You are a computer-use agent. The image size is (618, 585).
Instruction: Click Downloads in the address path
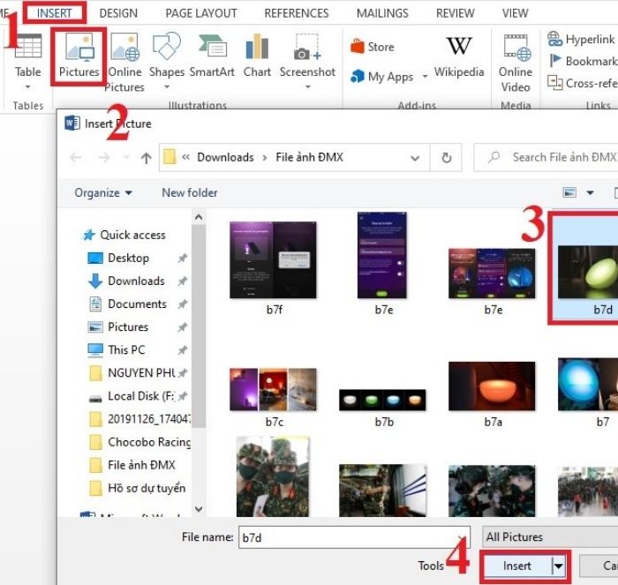(x=225, y=158)
